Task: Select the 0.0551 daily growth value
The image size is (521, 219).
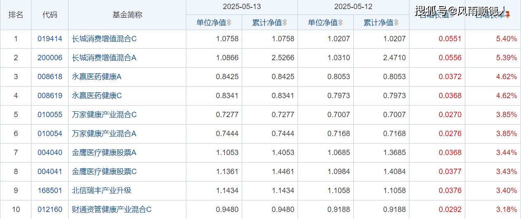Action: [450, 39]
